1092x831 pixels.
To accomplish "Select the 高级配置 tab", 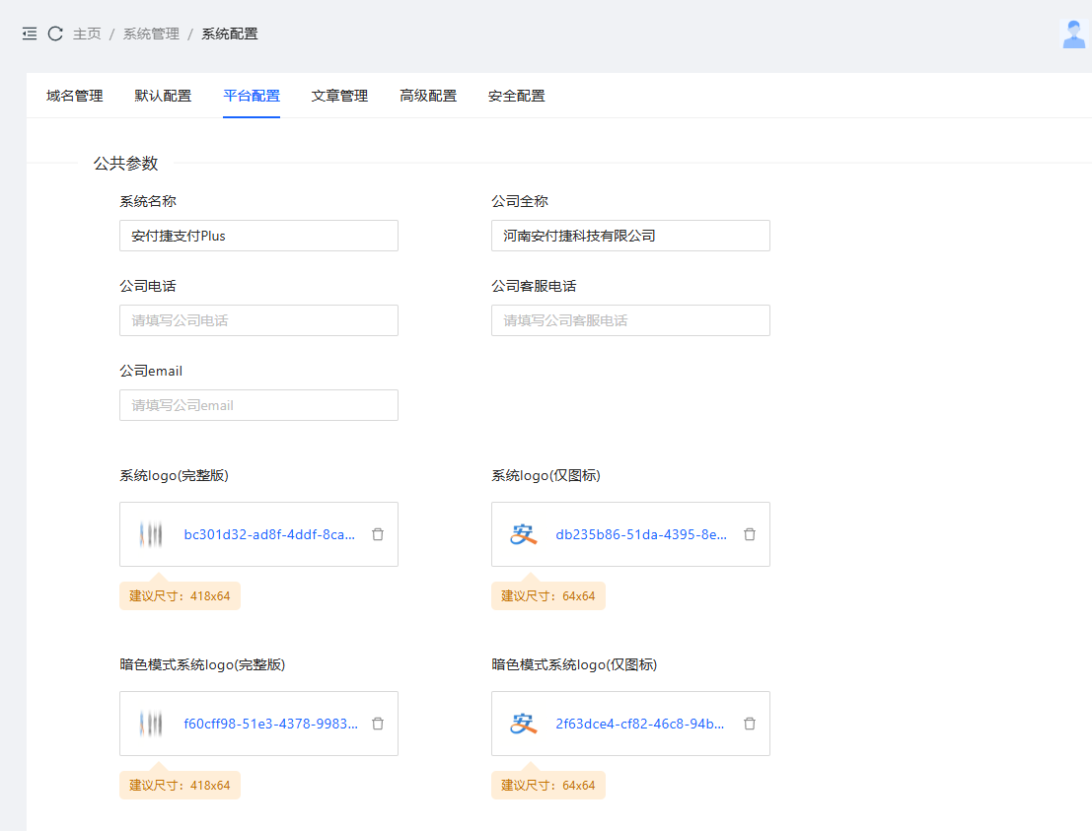I will click(x=428, y=96).
